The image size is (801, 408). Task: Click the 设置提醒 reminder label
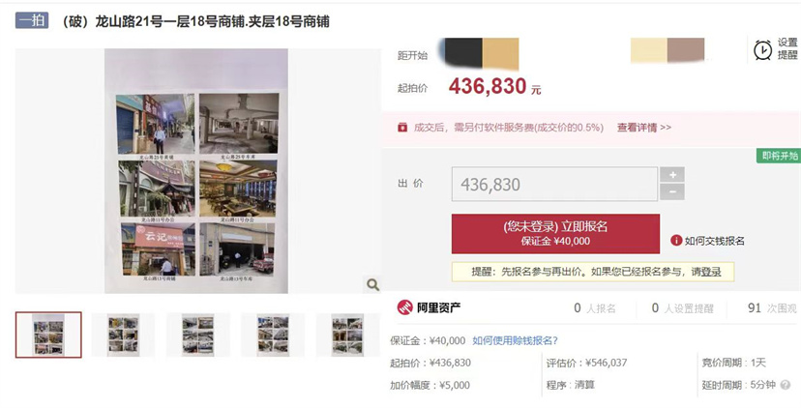(x=787, y=49)
